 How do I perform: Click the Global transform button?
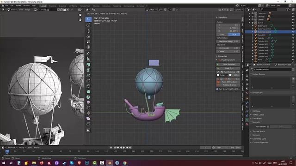(x=222, y=35)
